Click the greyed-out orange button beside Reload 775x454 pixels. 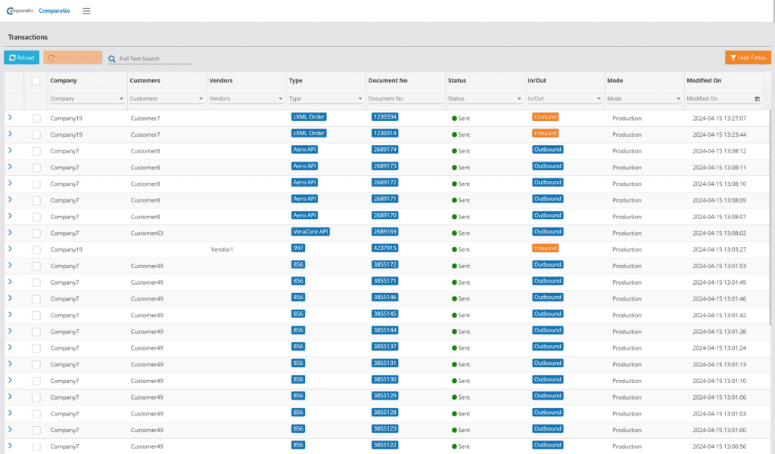tap(73, 57)
